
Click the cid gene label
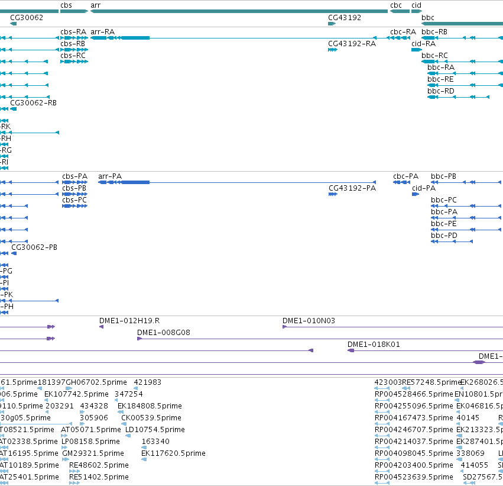[x=416, y=5]
